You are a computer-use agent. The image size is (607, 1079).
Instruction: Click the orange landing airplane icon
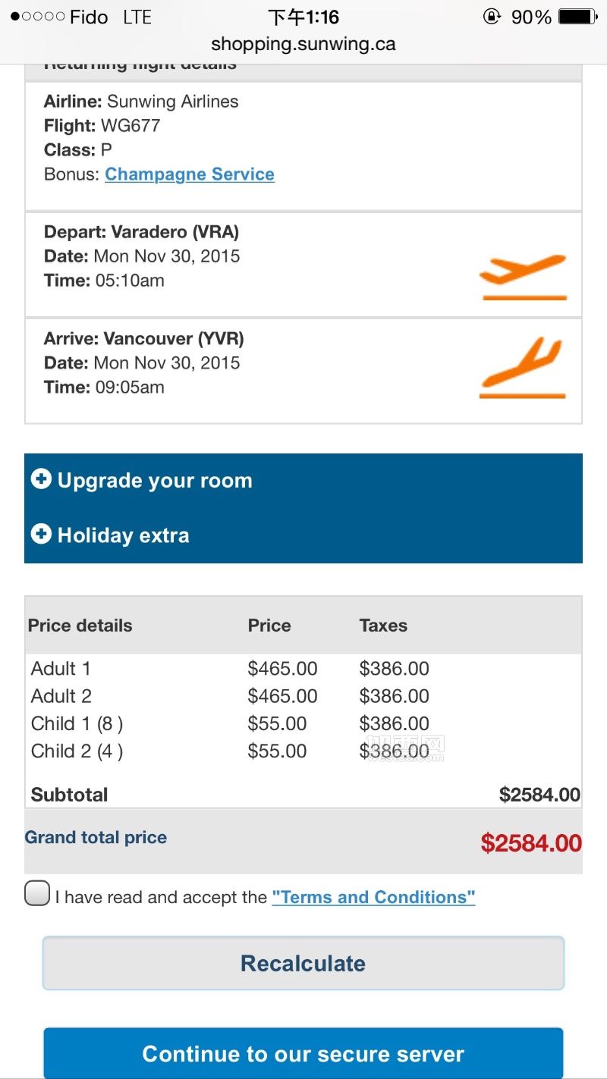(x=524, y=369)
